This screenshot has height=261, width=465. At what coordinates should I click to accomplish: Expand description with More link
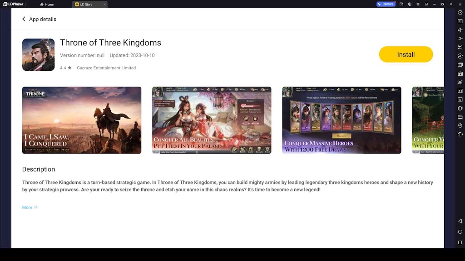coord(30,207)
